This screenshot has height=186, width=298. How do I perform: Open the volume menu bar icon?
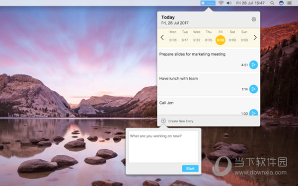point(229,3)
